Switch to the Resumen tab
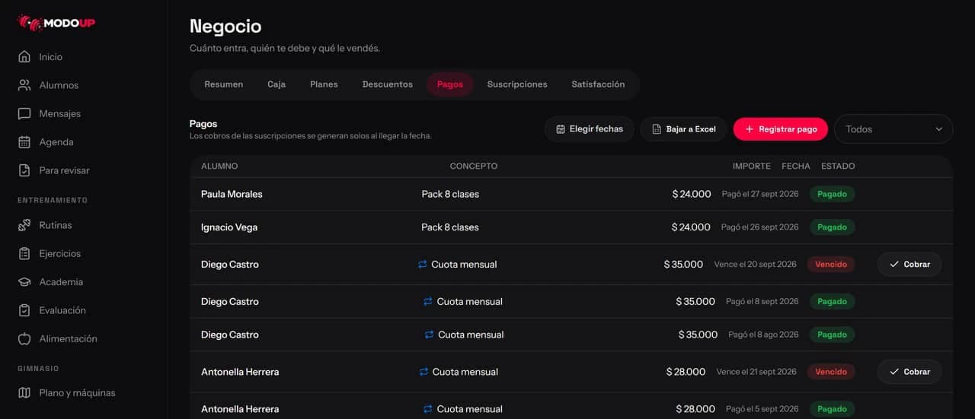This screenshot has height=419, width=975. click(224, 84)
